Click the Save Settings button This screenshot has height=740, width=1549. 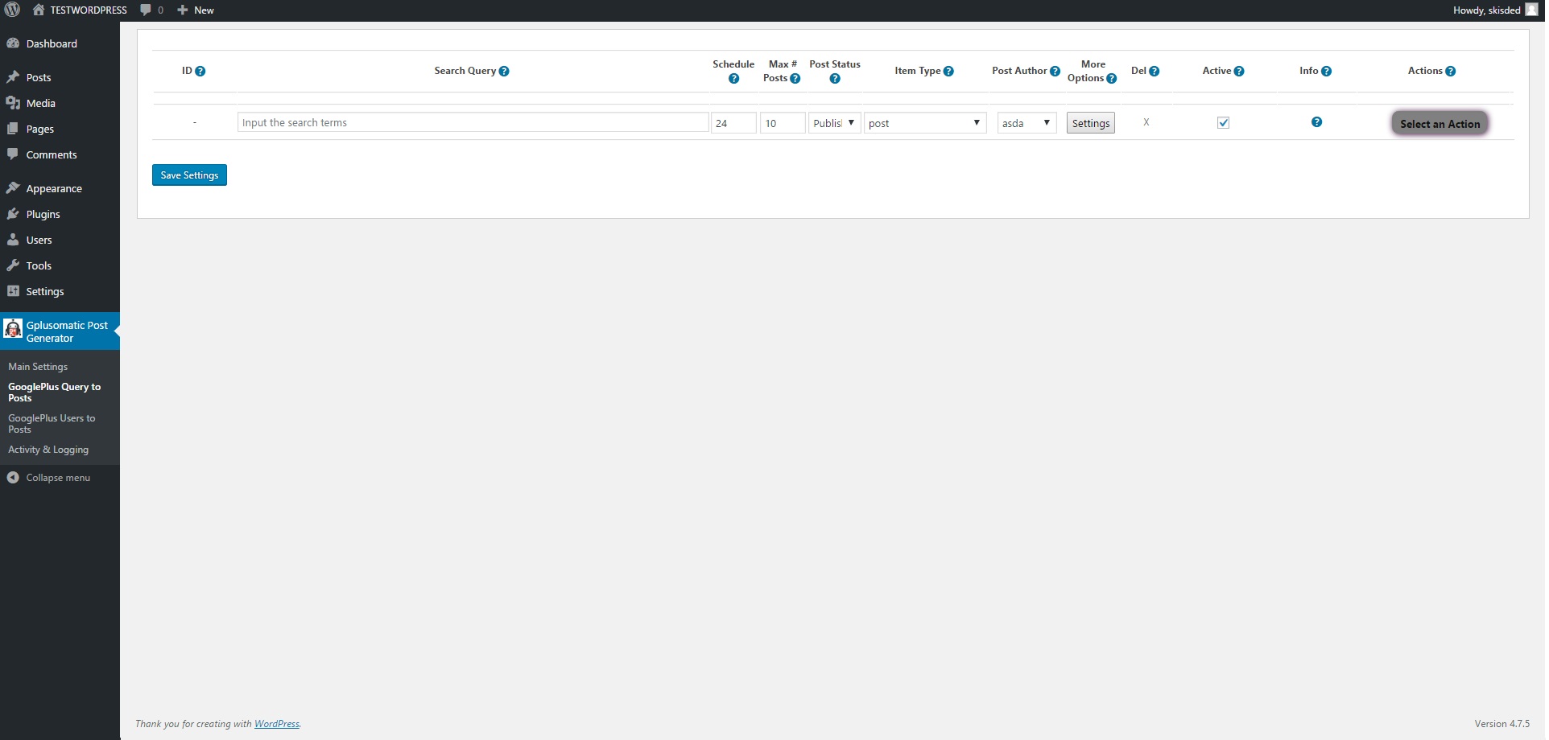click(x=188, y=175)
